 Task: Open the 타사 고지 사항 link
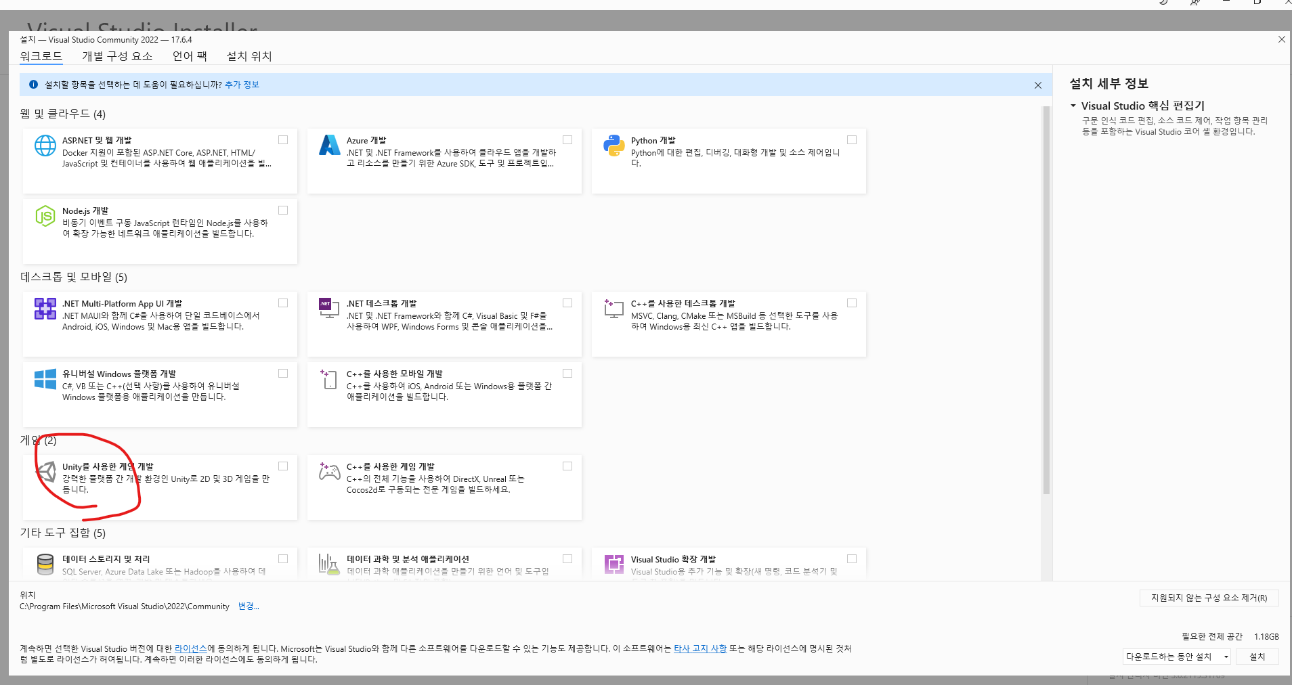click(700, 648)
